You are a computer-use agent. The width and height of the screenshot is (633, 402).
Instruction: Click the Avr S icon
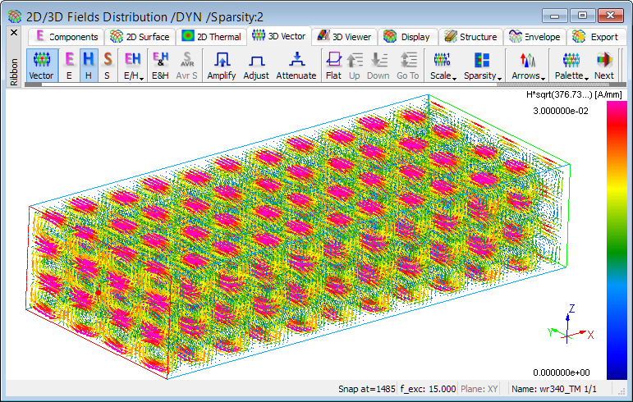coord(187,66)
